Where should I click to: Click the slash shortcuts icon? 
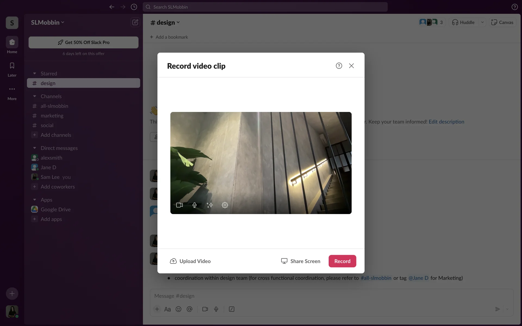pos(232,309)
